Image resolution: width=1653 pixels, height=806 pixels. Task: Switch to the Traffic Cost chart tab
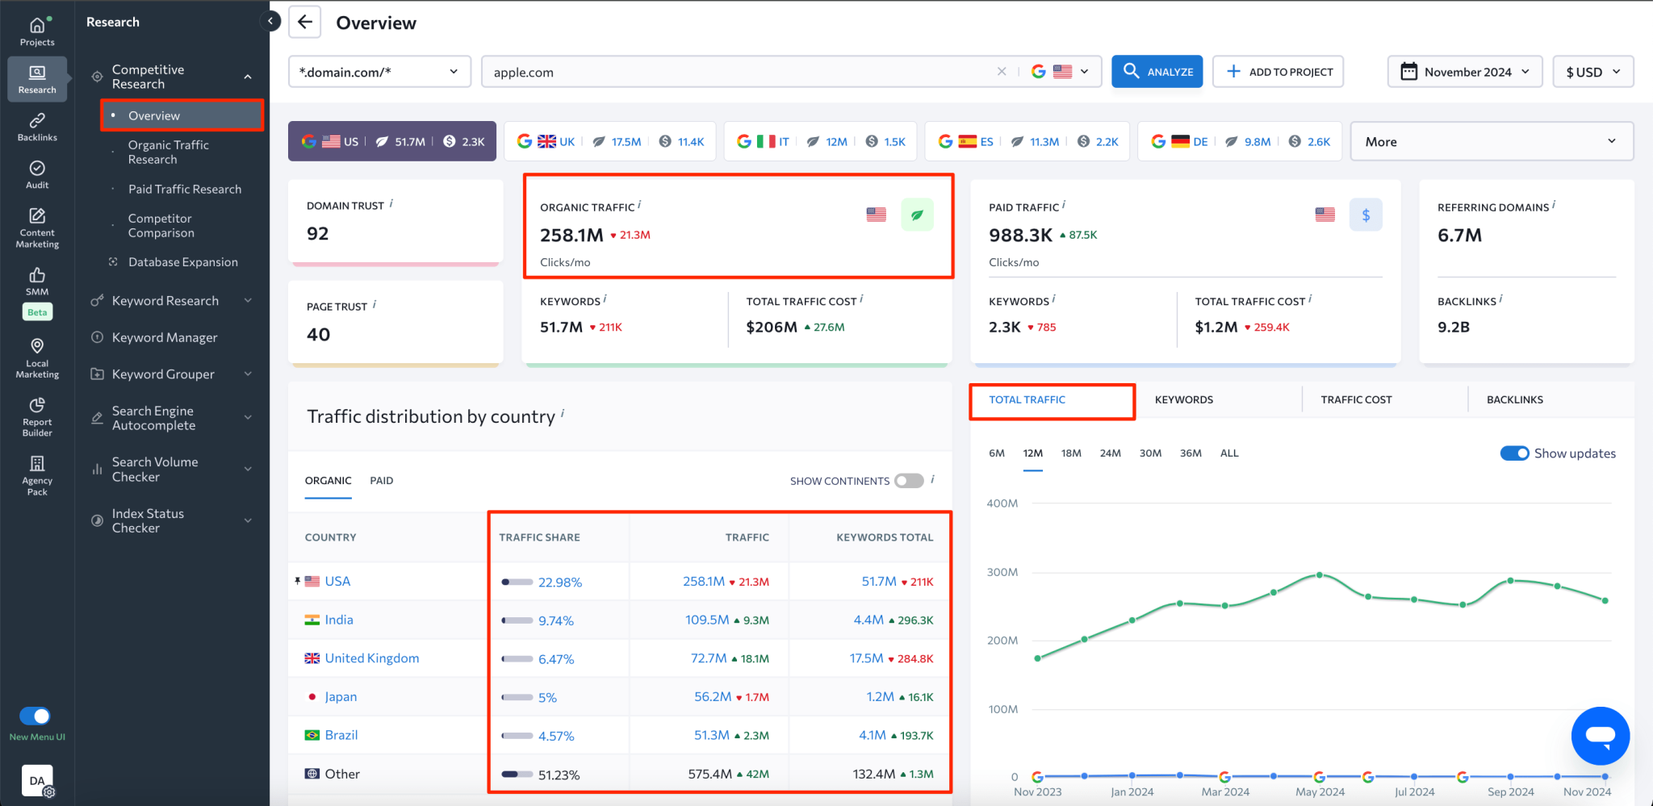click(1356, 400)
